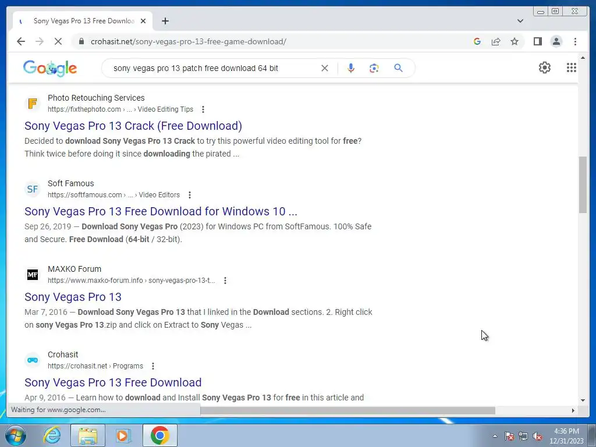This screenshot has height=447, width=596.
Task: Open the MAXKO Forum Sony Vegas Pro 13 link
Action: tap(73, 297)
